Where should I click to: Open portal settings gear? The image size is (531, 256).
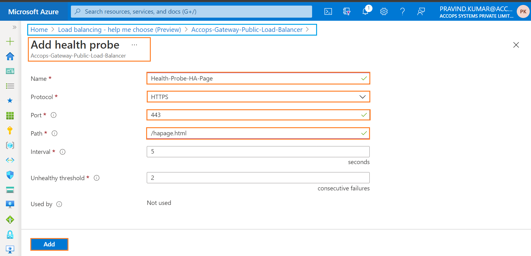coord(384,11)
